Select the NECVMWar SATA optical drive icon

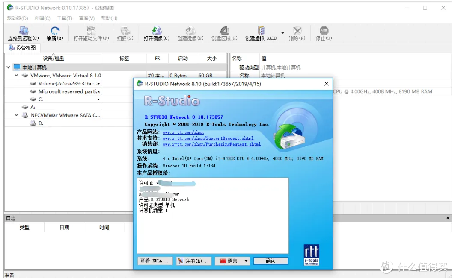pyautogui.click(x=25, y=115)
